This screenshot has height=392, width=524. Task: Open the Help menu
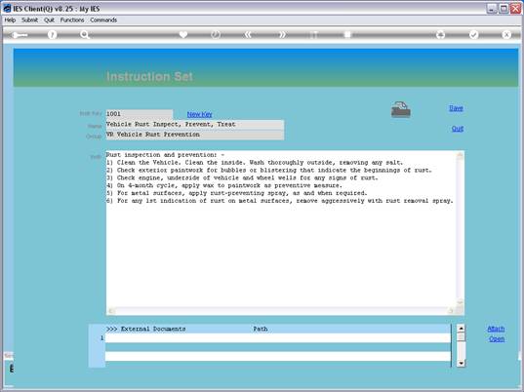pos(10,20)
